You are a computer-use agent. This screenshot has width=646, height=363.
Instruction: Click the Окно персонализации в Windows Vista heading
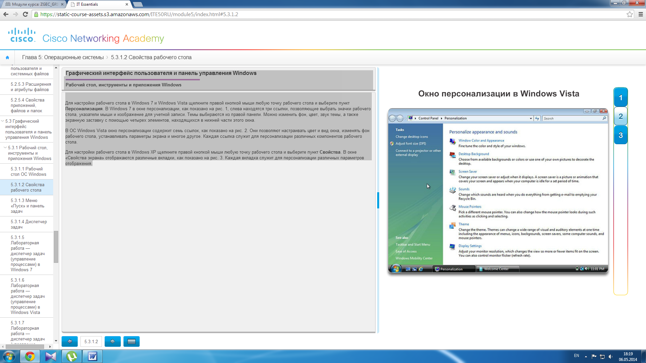coord(499,94)
